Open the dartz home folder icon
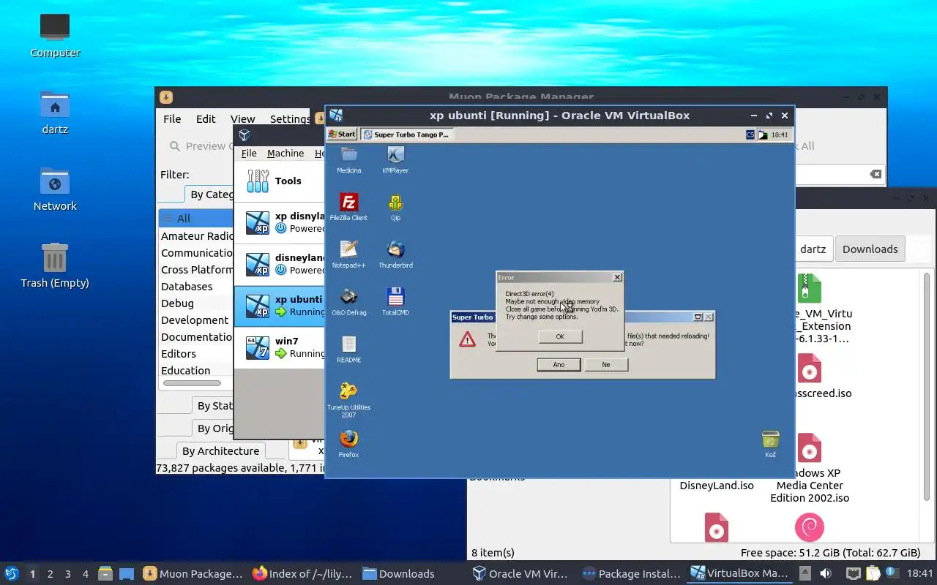Viewport: 937px width, 585px height. (x=55, y=112)
